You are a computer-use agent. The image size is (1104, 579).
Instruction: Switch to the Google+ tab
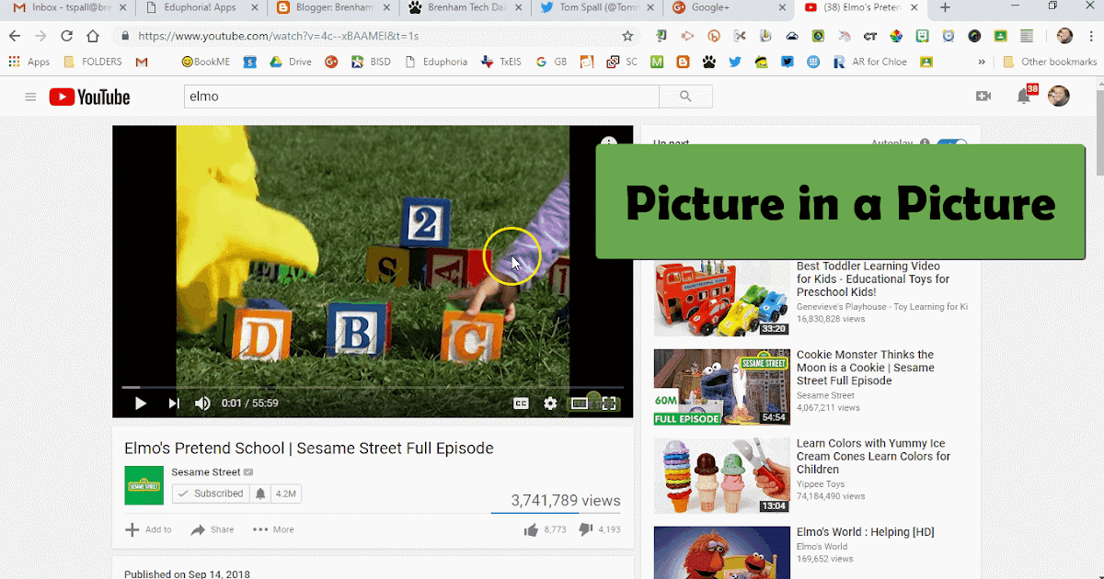[x=730, y=8]
